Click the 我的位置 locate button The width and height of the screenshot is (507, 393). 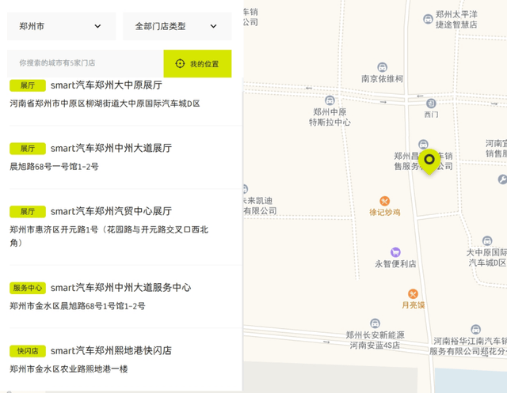(197, 63)
